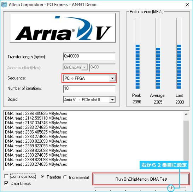
Task: Select the Random radio button
Action: 42,177
